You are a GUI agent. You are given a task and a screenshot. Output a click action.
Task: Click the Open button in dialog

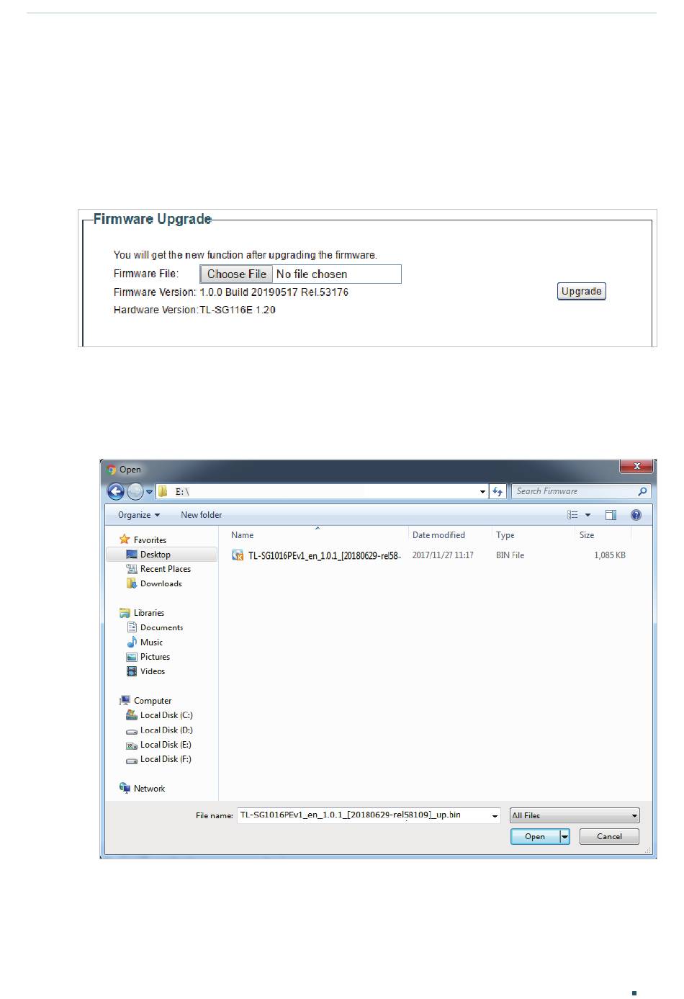pyautogui.click(x=535, y=836)
